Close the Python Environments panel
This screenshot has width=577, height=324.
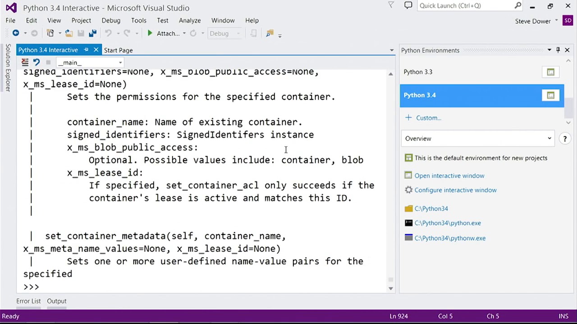click(567, 50)
